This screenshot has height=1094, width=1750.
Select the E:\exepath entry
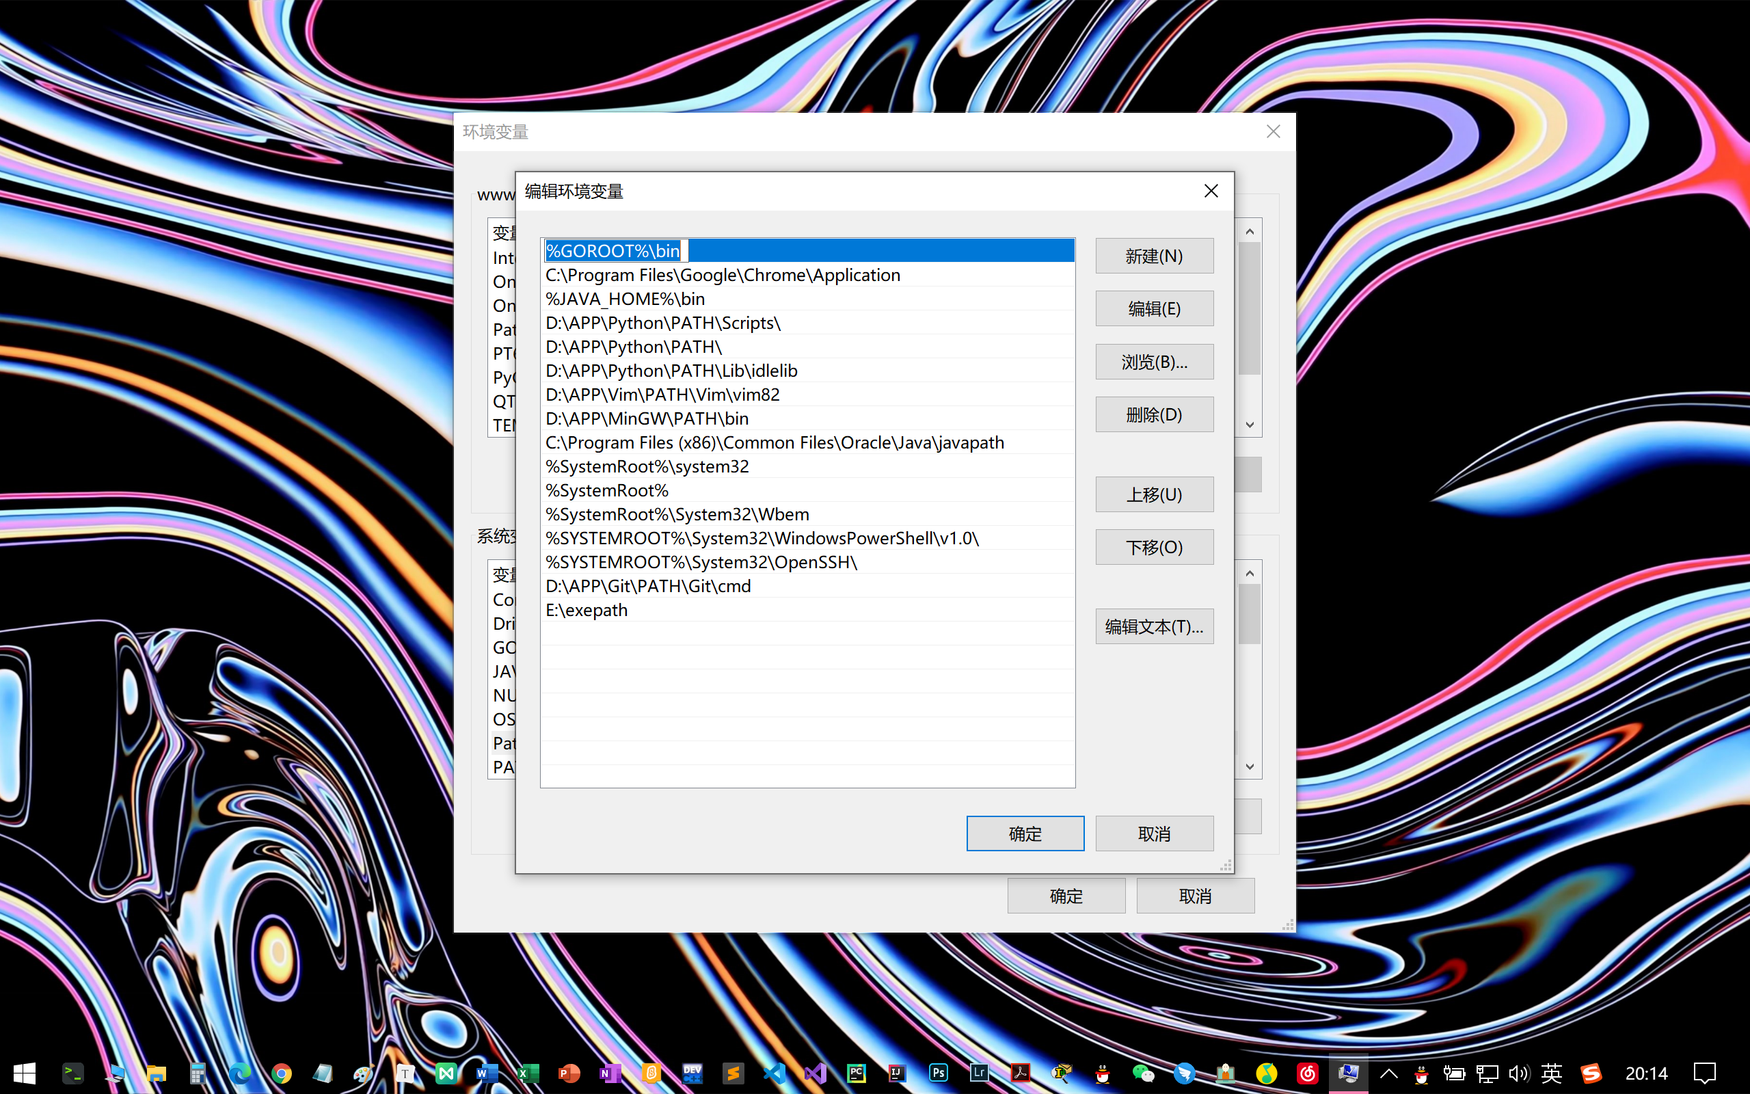click(587, 610)
